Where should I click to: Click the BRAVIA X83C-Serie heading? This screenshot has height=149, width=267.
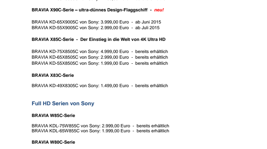[53, 75]
